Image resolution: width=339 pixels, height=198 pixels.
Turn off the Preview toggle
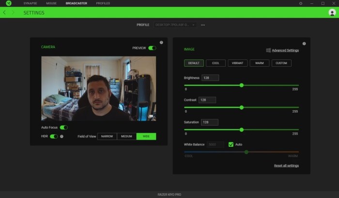(152, 48)
